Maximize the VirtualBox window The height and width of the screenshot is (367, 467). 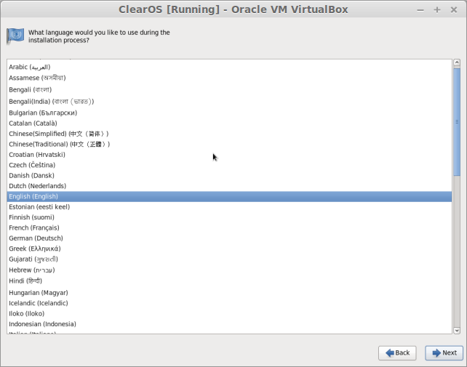pyautogui.click(x=437, y=10)
